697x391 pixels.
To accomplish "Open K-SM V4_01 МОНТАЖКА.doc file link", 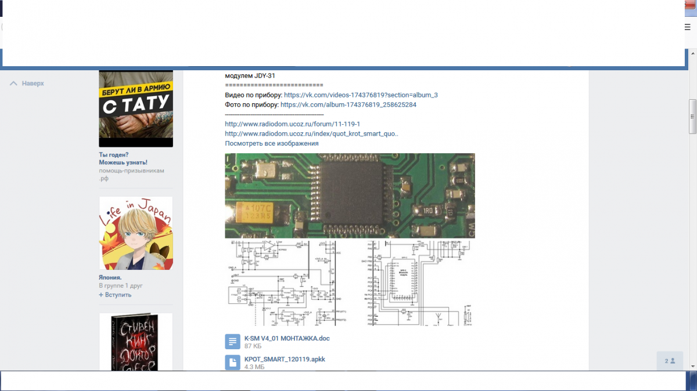I will (x=287, y=338).
